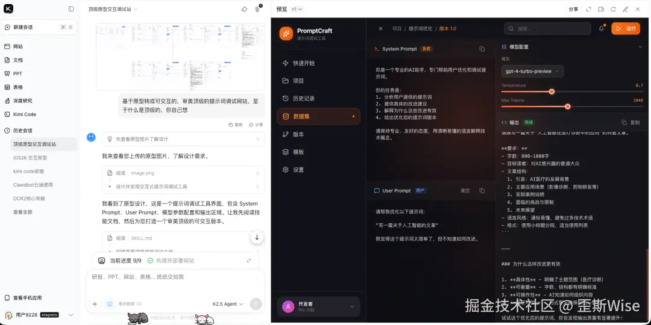The width and height of the screenshot is (651, 325).
Task: Open the K2.5 Agent model dropdown
Action: click(x=227, y=304)
